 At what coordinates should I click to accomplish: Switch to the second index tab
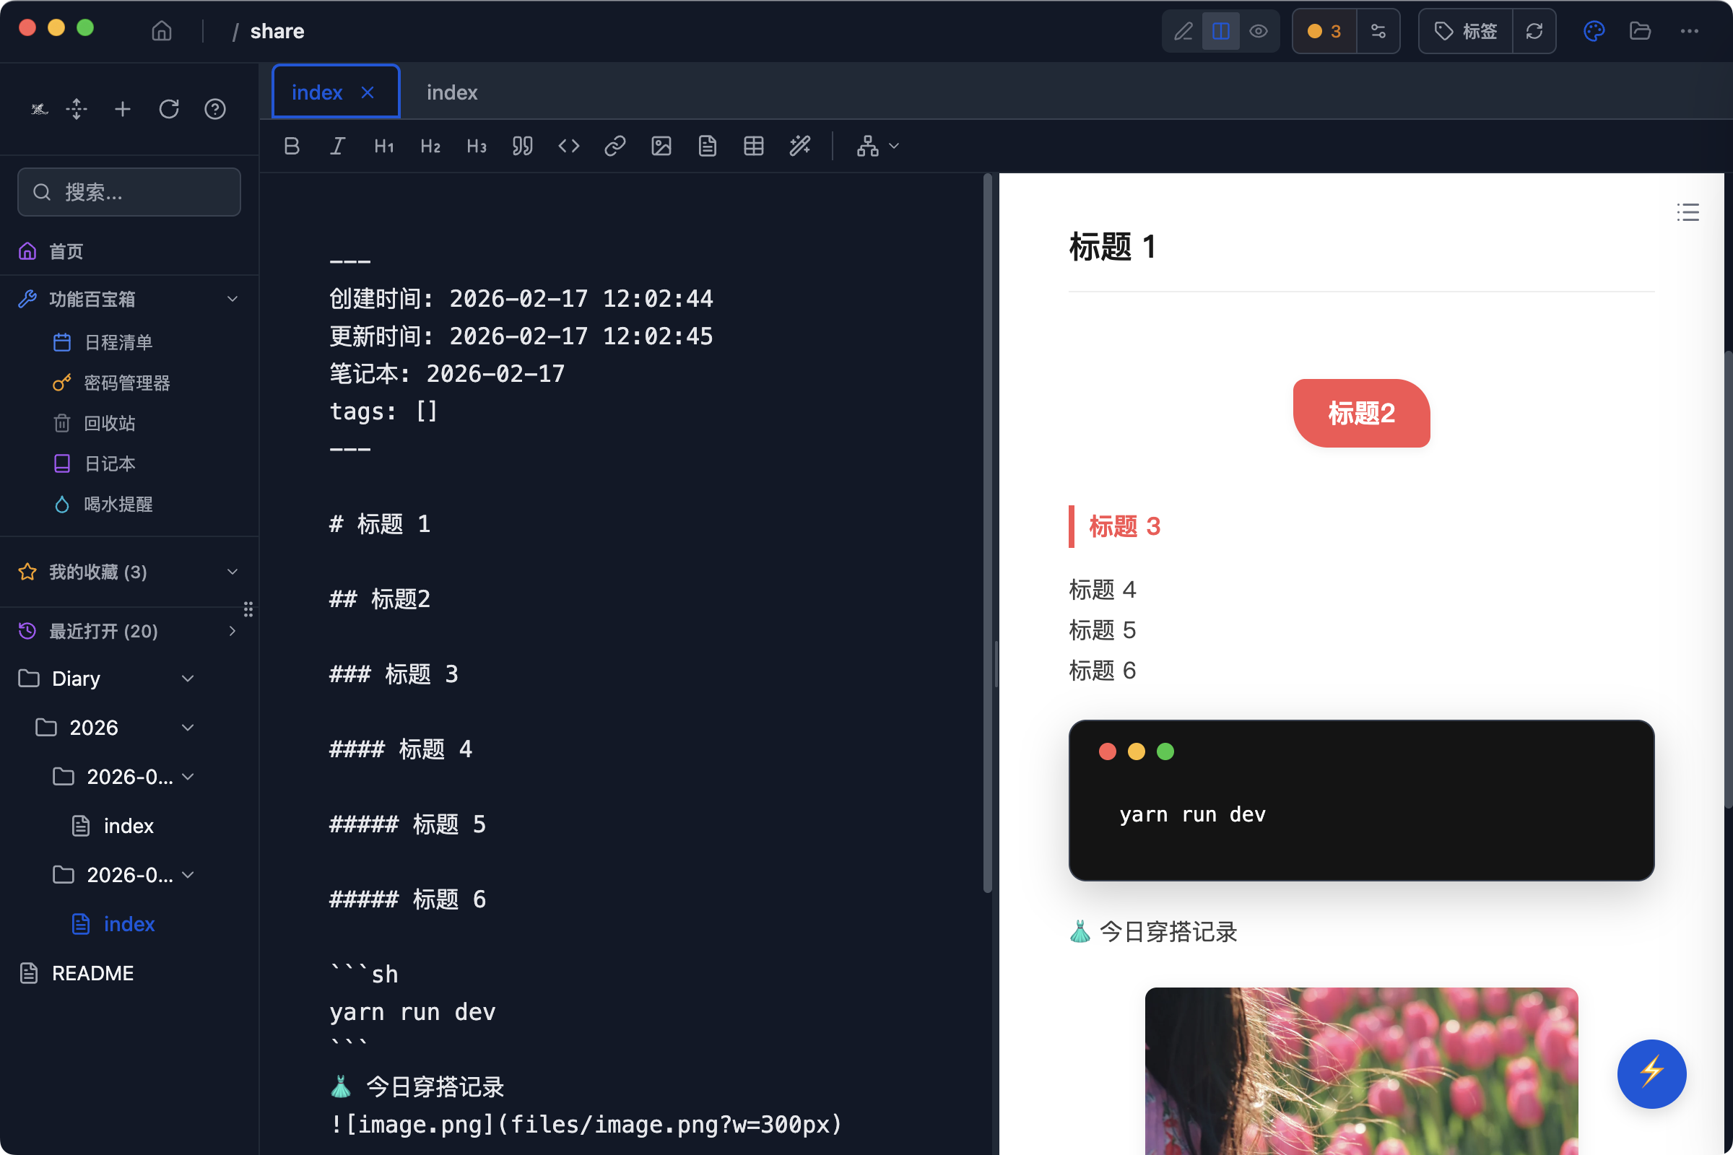coord(451,92)
